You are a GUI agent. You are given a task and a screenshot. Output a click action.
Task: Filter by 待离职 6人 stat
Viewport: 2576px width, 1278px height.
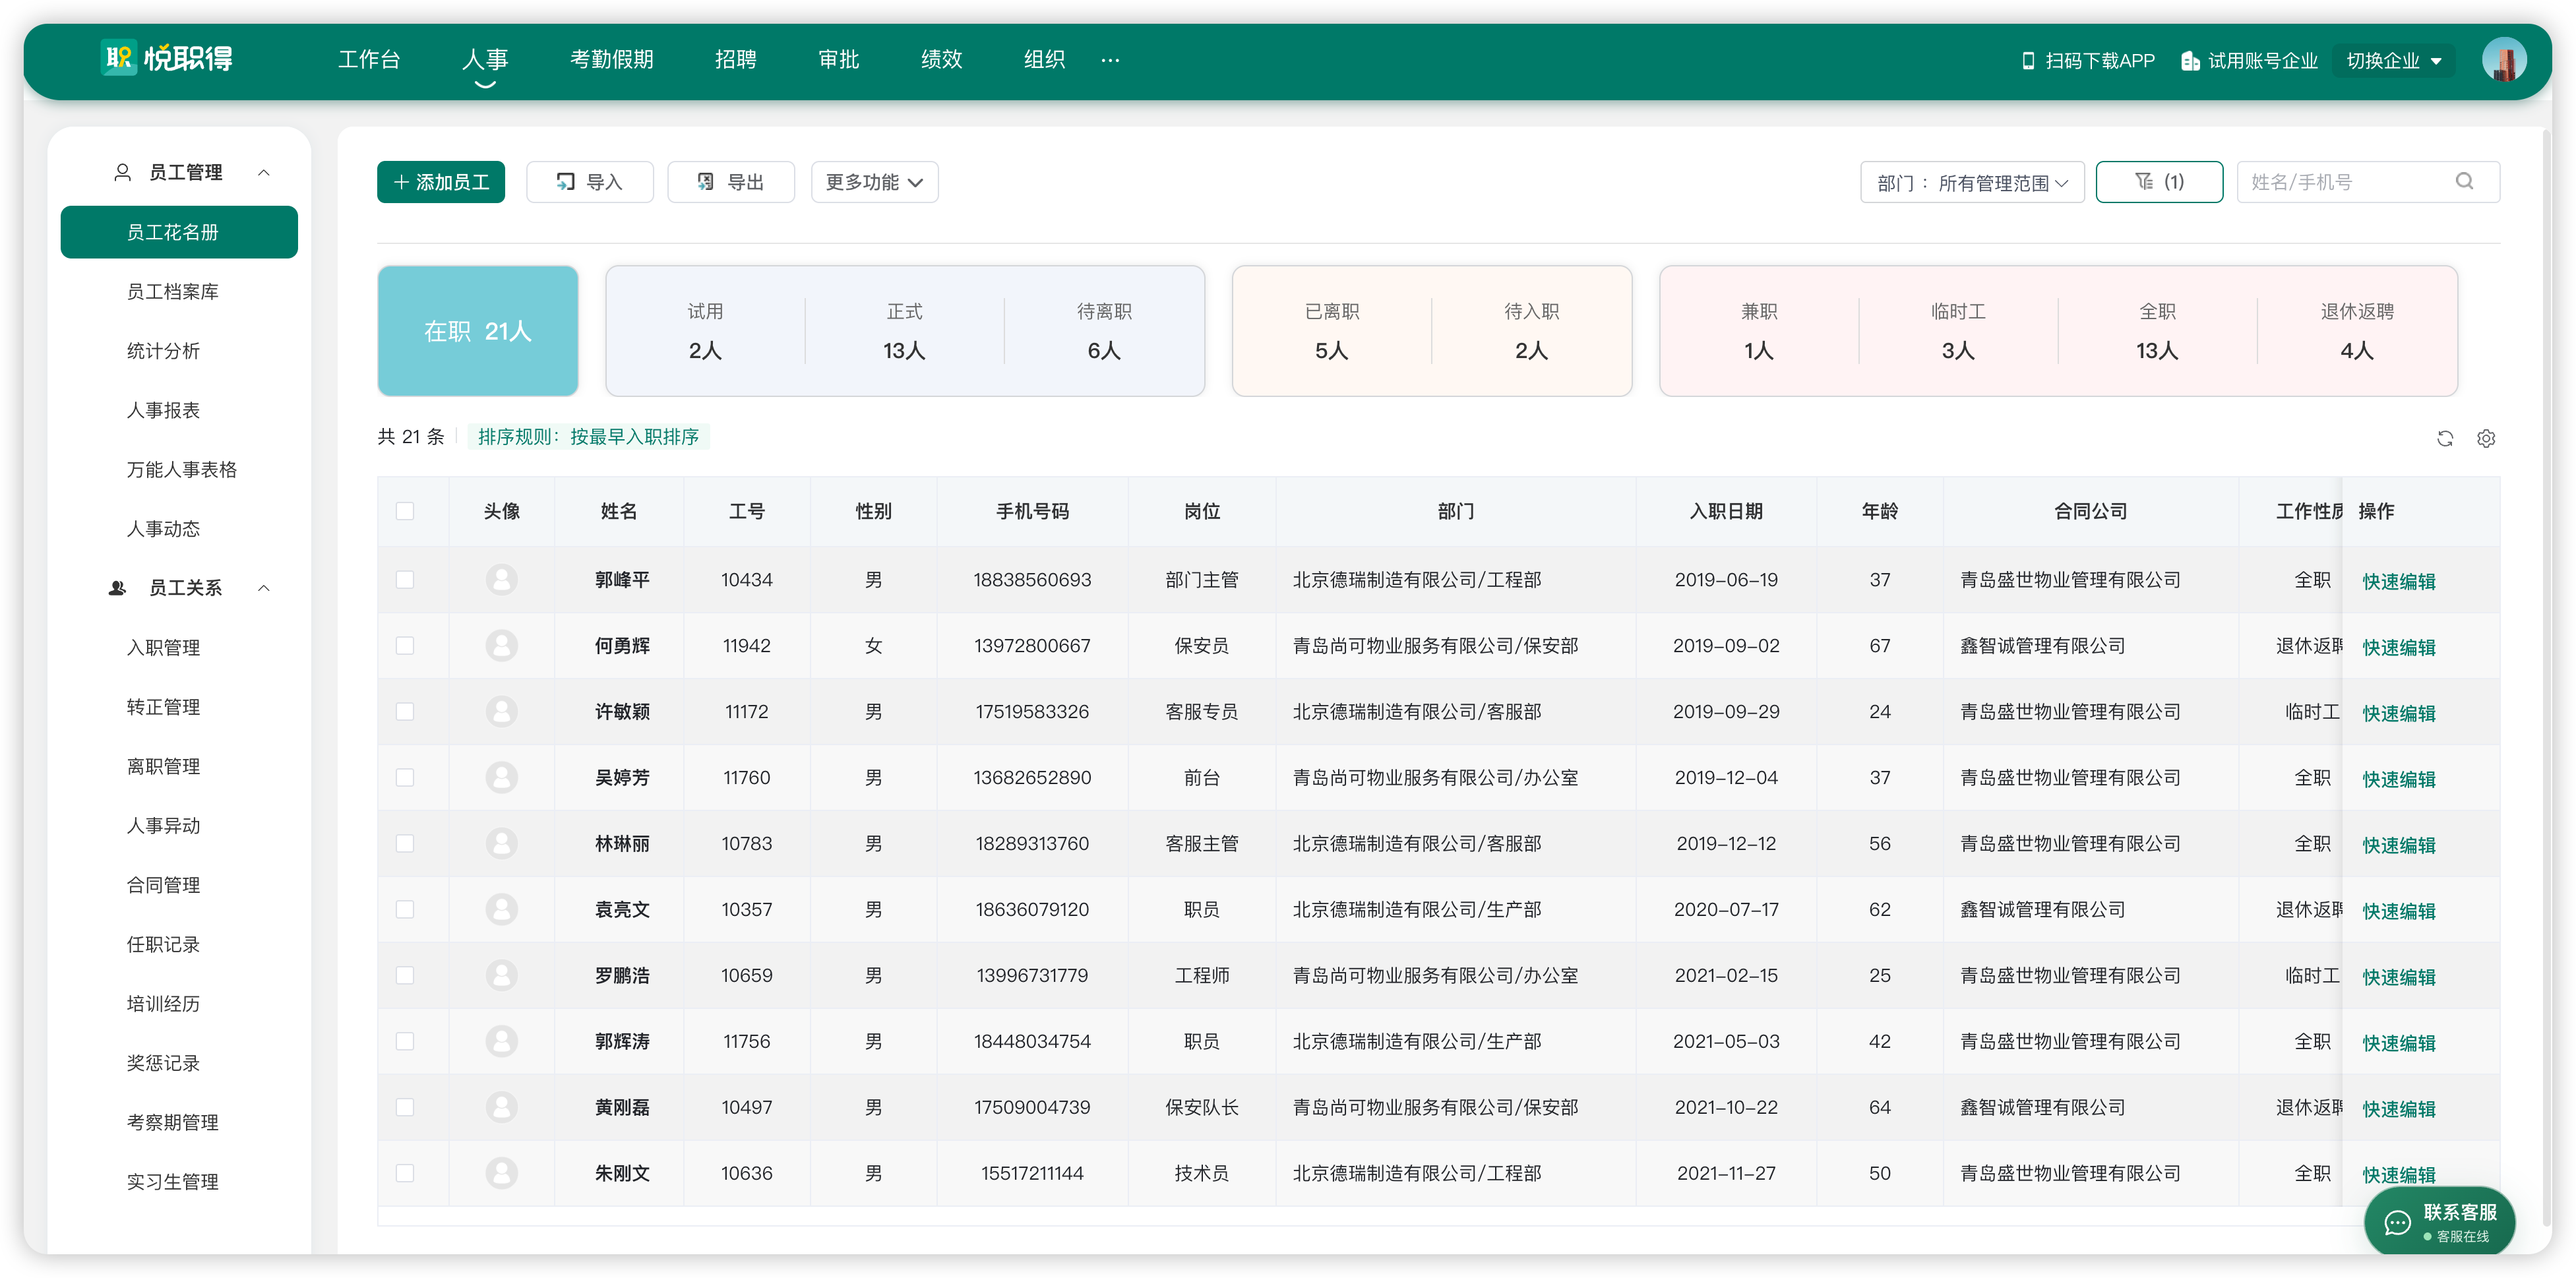point(1103,331)
